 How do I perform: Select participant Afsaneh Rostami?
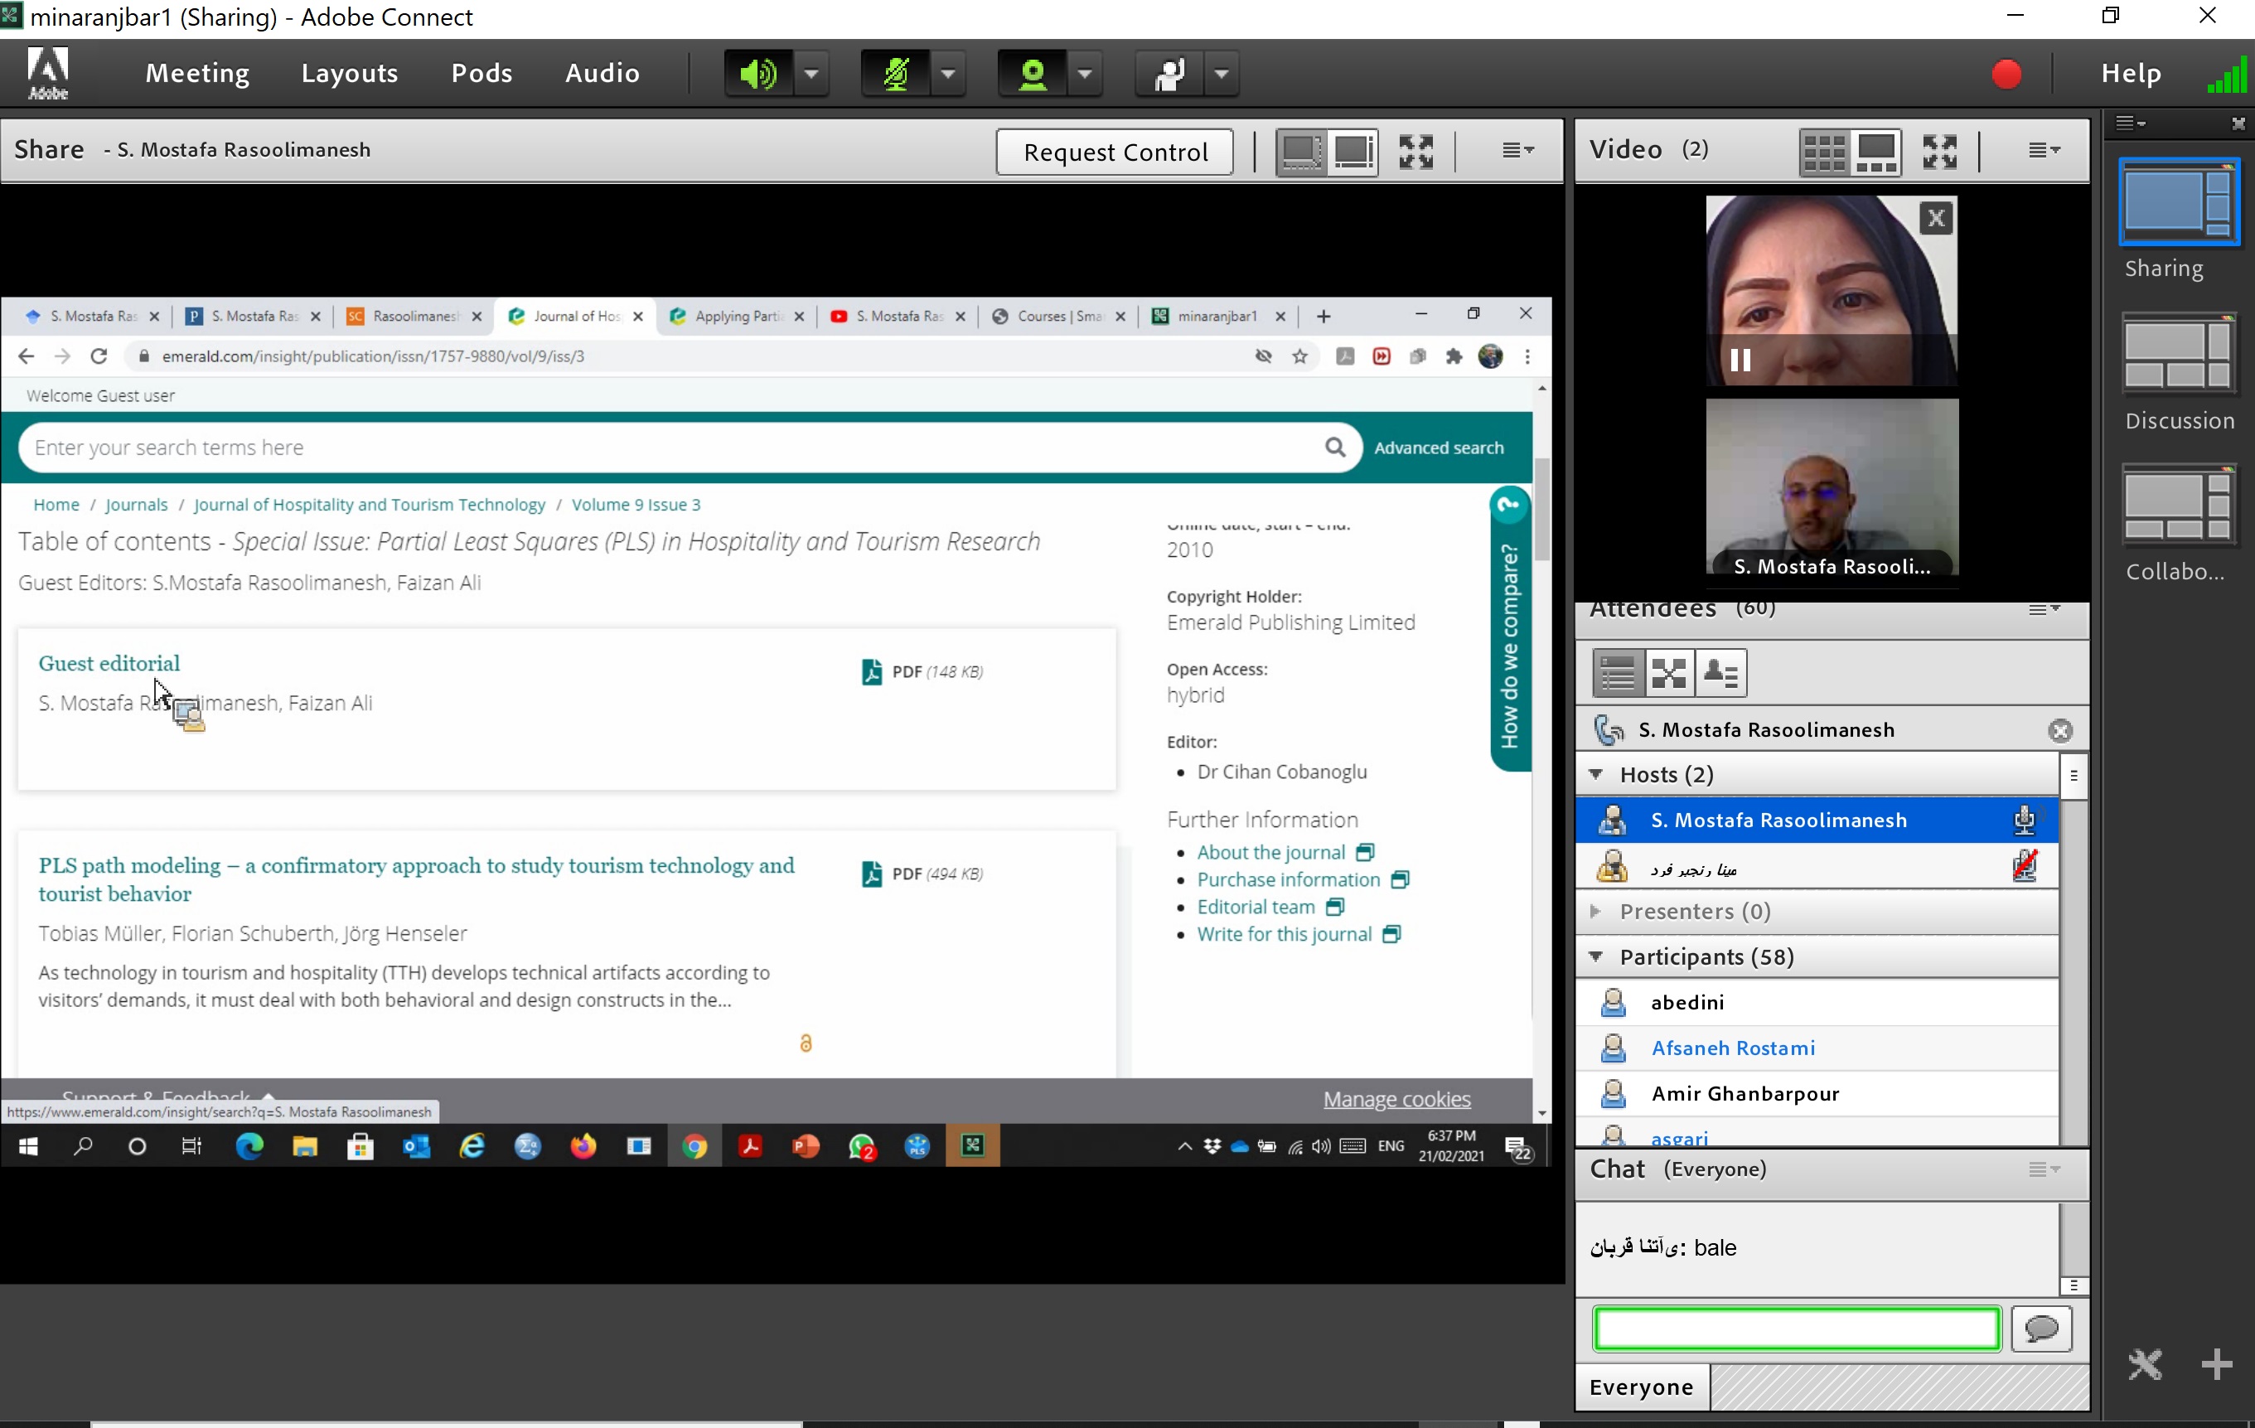1817,1048
